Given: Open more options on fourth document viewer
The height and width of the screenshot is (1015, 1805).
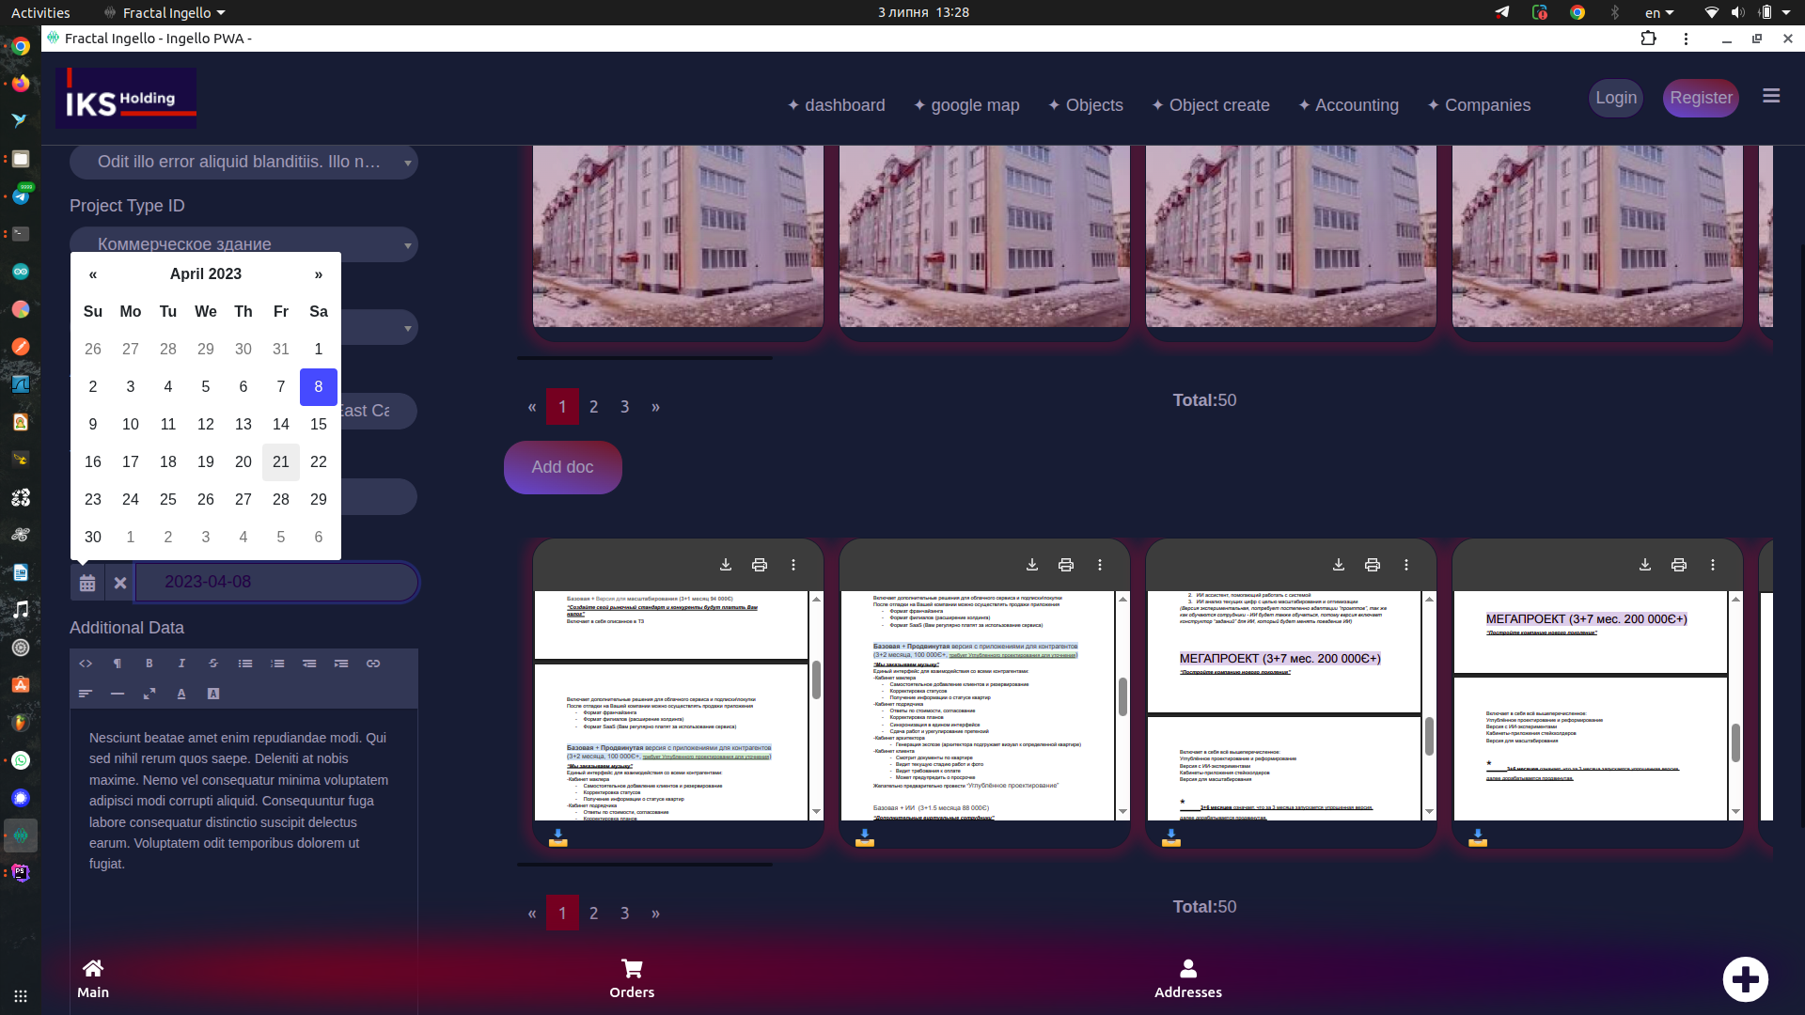Looking at the screenshot, I should [1713, 565].
